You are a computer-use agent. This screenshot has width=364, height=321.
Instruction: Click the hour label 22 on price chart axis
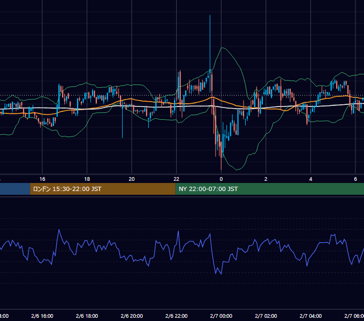[x=177, y=179]
